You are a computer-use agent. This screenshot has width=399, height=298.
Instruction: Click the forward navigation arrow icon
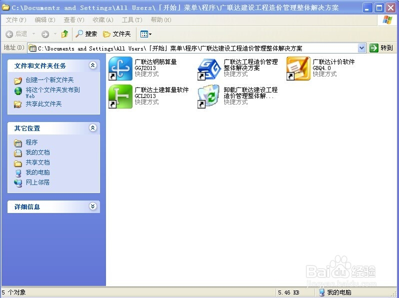[45, 34]
